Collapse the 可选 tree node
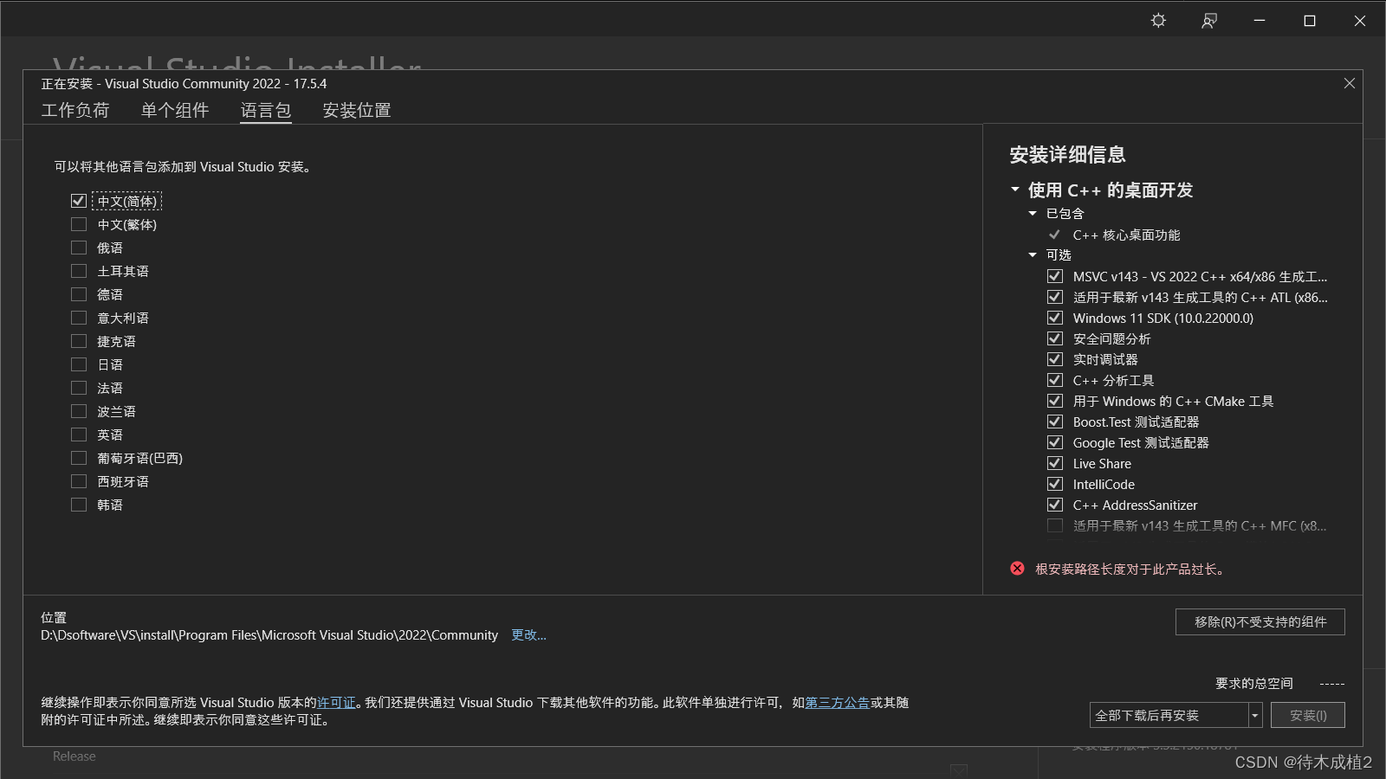This screenshot has height=779, width=1386. (x=1033, y=255)
